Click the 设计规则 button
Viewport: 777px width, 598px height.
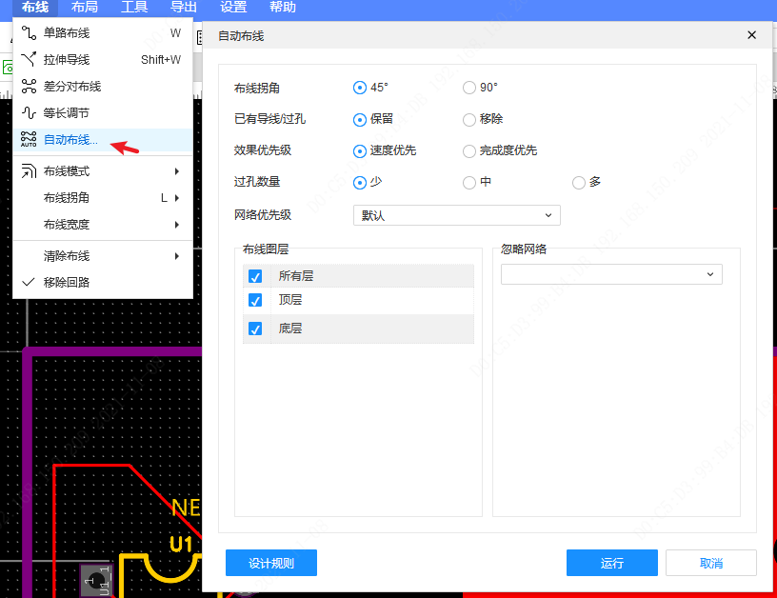pos(271,563)
